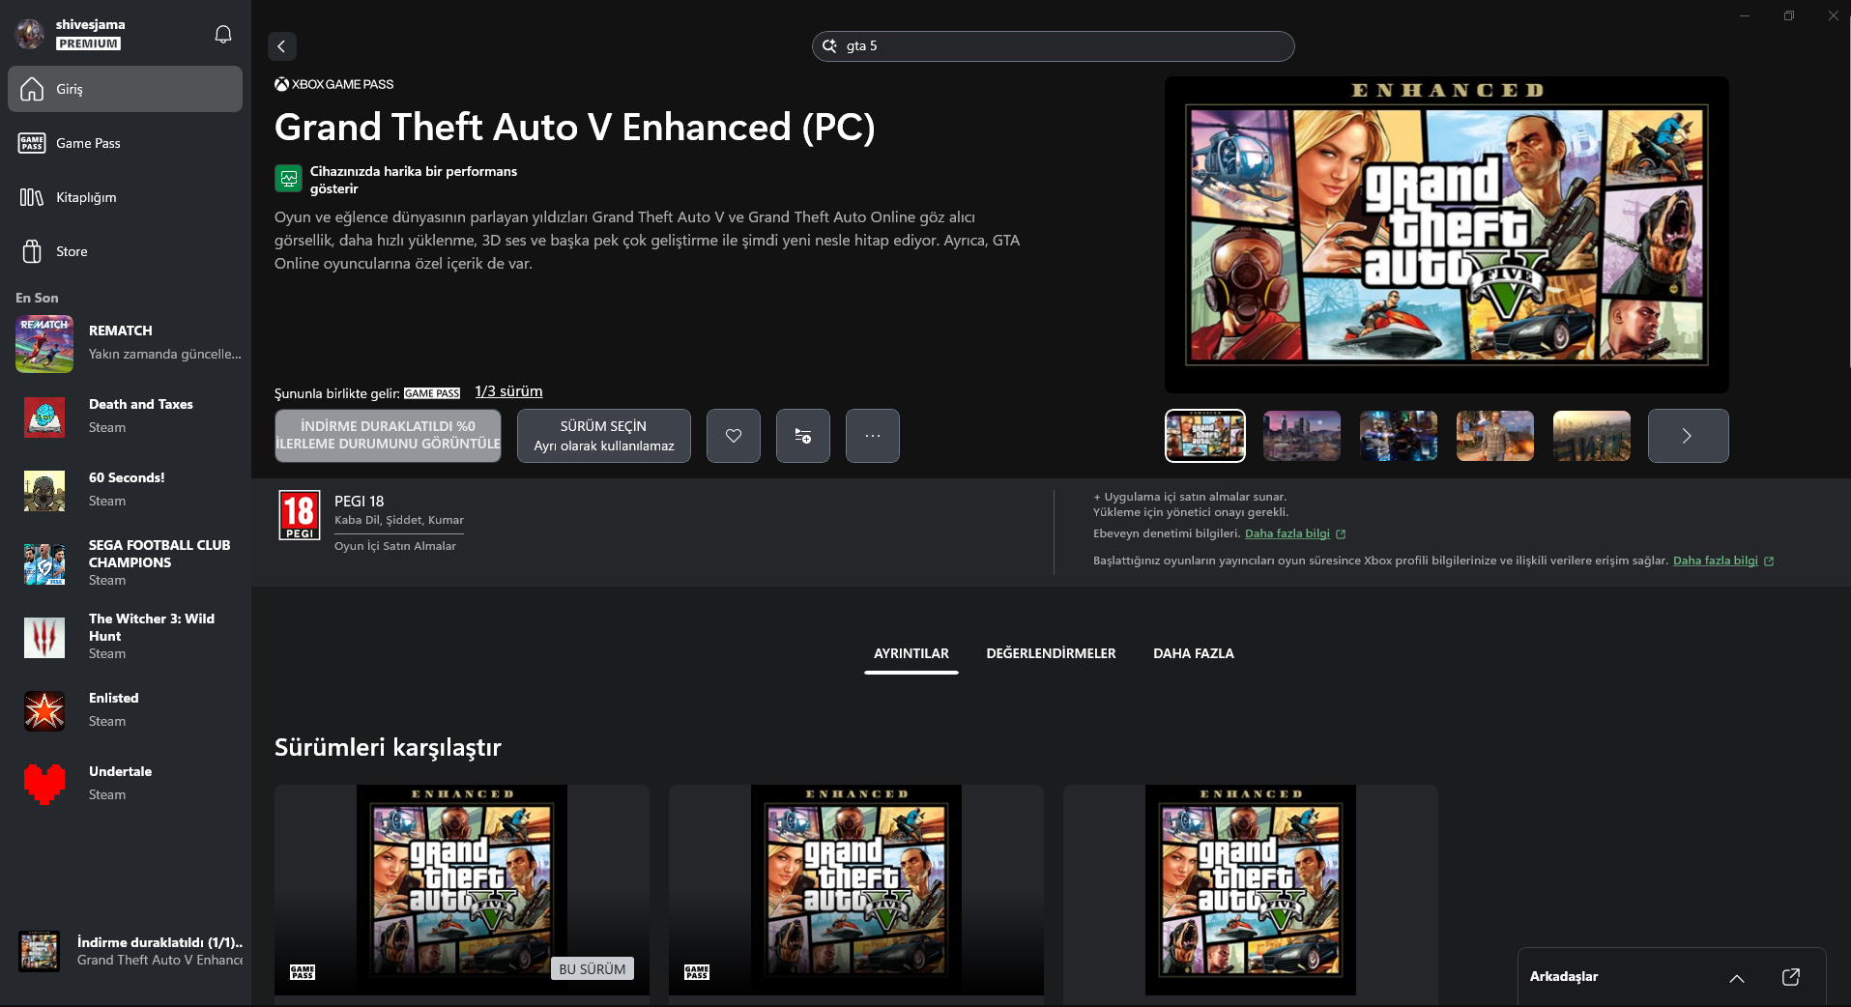Click the Store bag icon
The image size is (1851, 1007).
coord(32,251)
